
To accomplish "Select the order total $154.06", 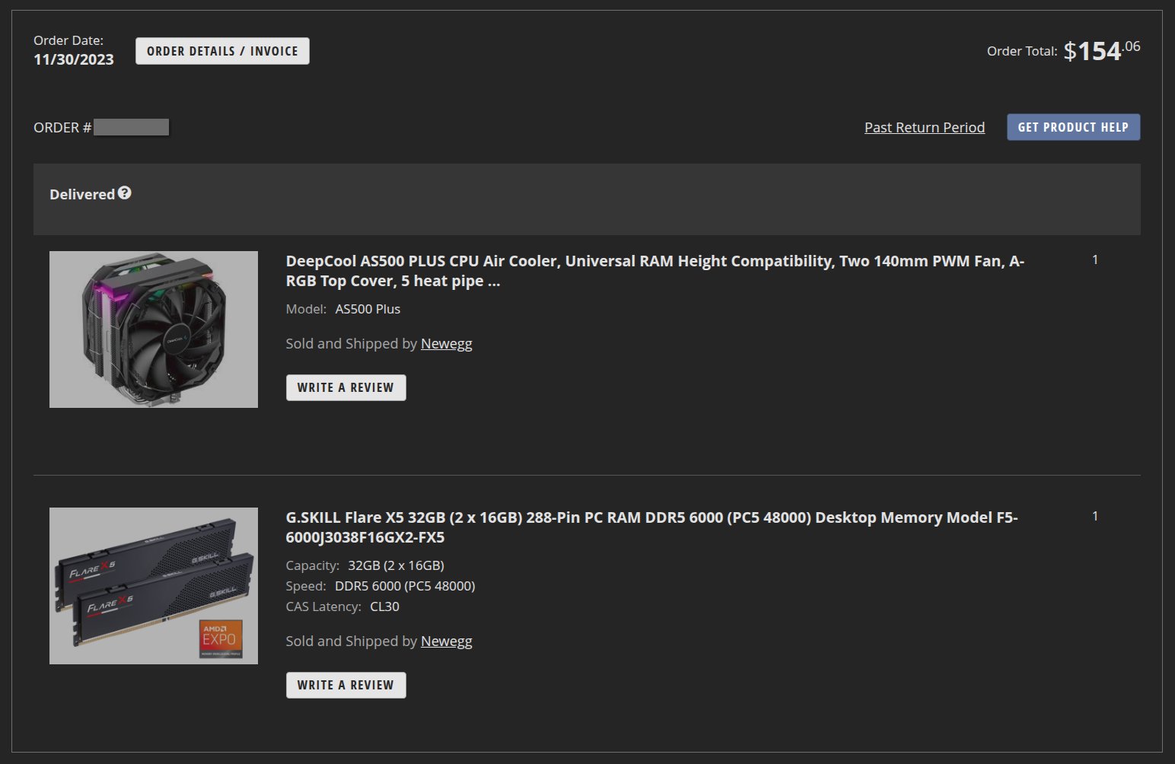I will [1102, 50].
